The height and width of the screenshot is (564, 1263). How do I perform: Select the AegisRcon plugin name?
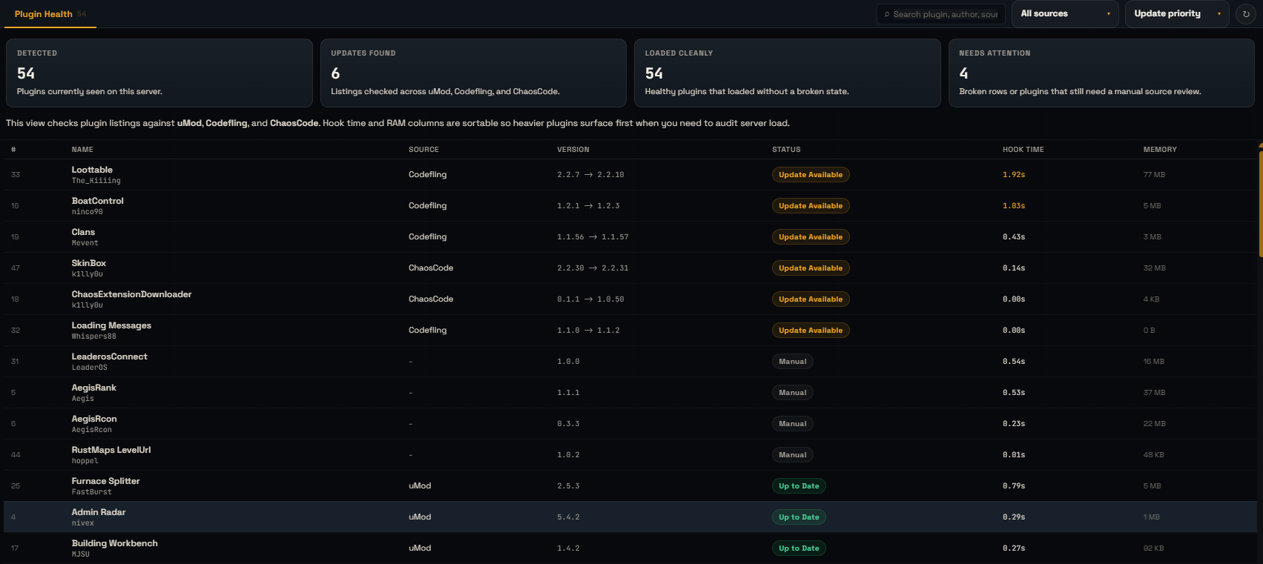coord(94,419)
